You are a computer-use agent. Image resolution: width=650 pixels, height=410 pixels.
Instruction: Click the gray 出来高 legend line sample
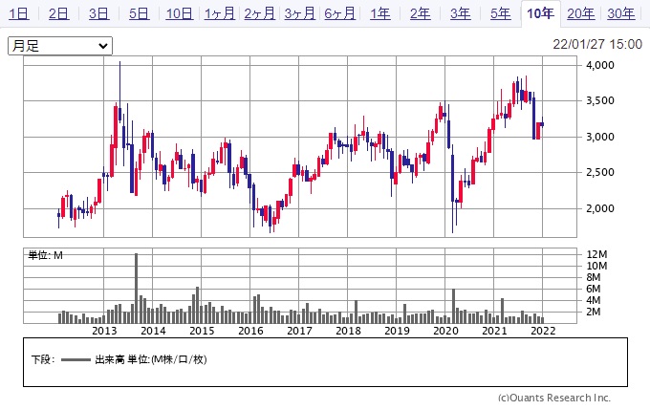point(76,360)
